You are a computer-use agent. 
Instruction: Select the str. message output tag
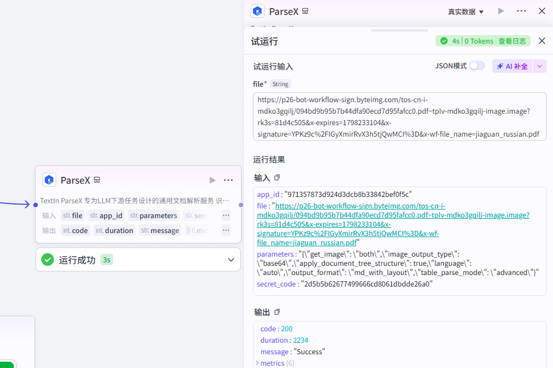tap(160, 230)
